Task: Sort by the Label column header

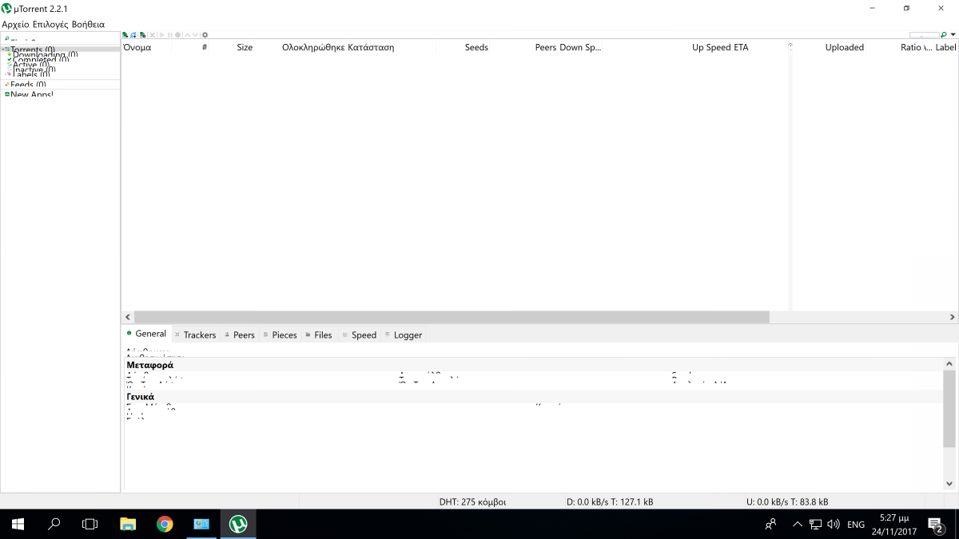Action: pyautogui.click(x=945, y=47)
